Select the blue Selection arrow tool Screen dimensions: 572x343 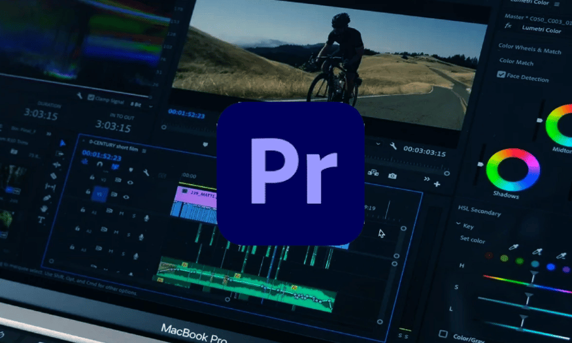click(62, 143)
